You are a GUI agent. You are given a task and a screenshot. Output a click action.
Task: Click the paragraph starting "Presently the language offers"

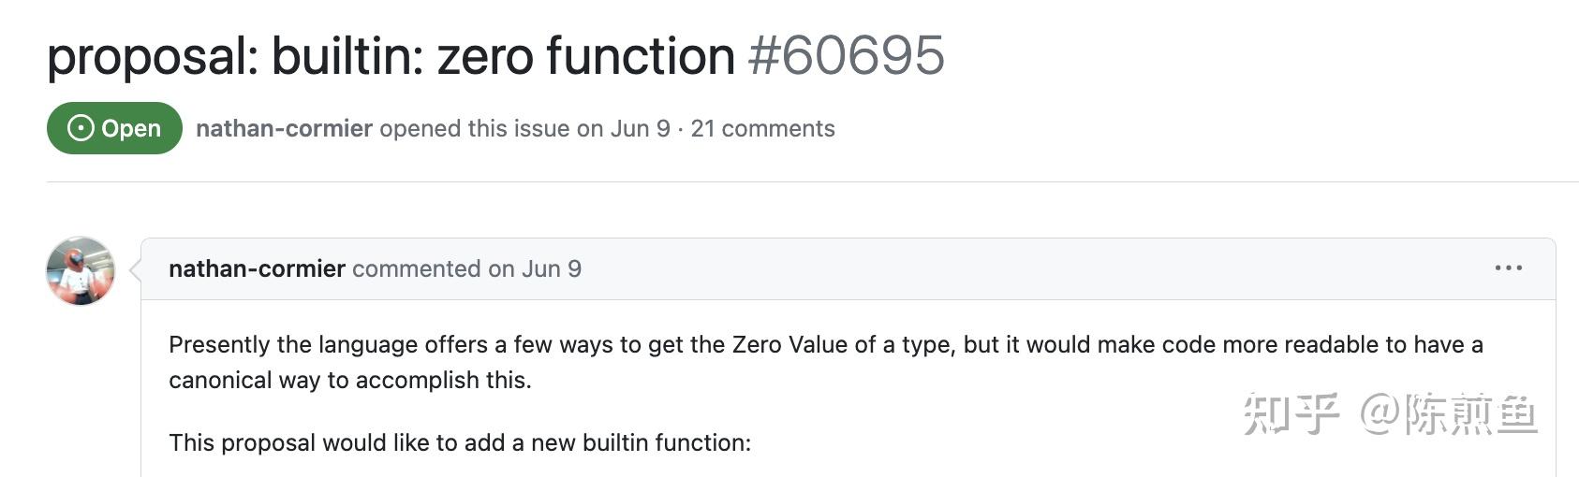click(x=825, y=362)
